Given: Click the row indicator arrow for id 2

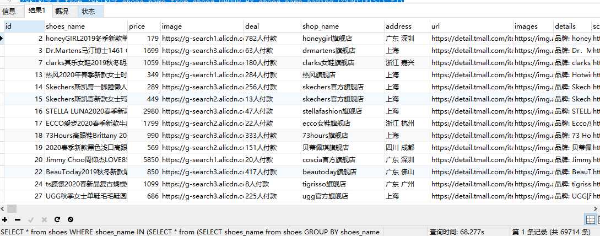Looking at the screenshot, I should pyautogui.click(x=2, y=38).
